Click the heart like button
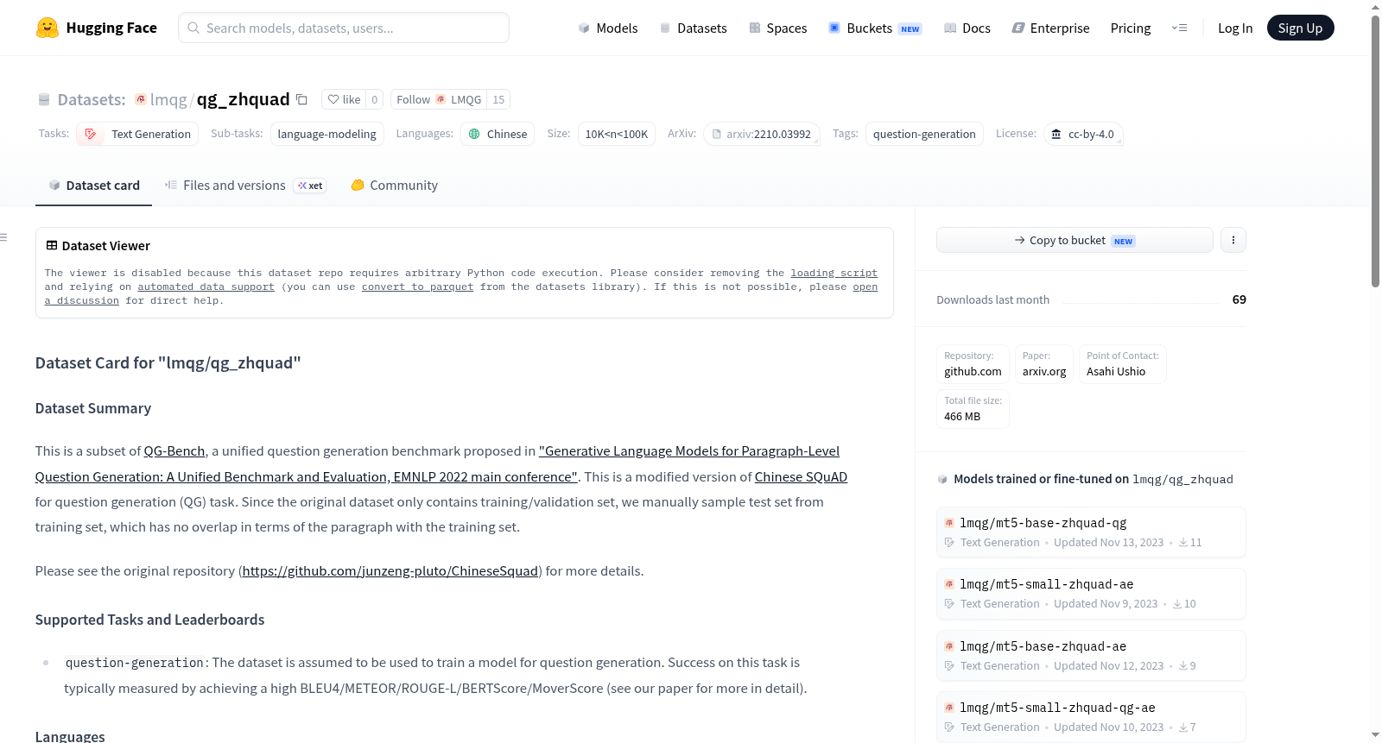Image resolution: width=1382 pixels, height=743 pixels. coord(344,99)
